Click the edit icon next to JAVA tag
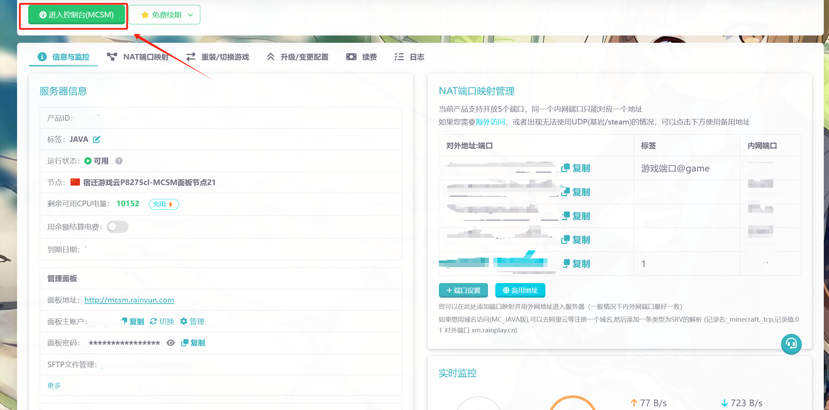This screenshot has width=829, height=410. [x=96, y=139]
